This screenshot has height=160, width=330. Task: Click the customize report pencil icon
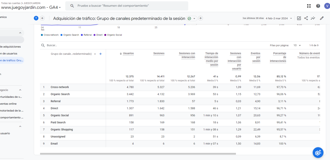coord(322,18)
